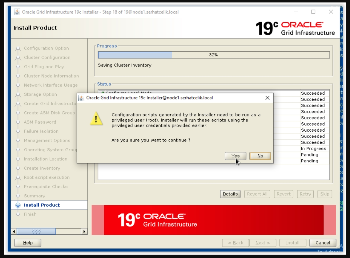350x258 pixels.
Task: Select Installation Location step
Action: (x=46, y=159)
